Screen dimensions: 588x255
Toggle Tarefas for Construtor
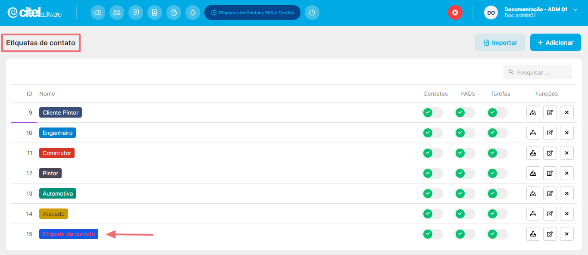click(x=497, y=153)
